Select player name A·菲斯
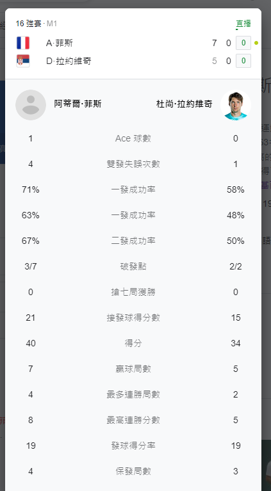 [60, 43]
